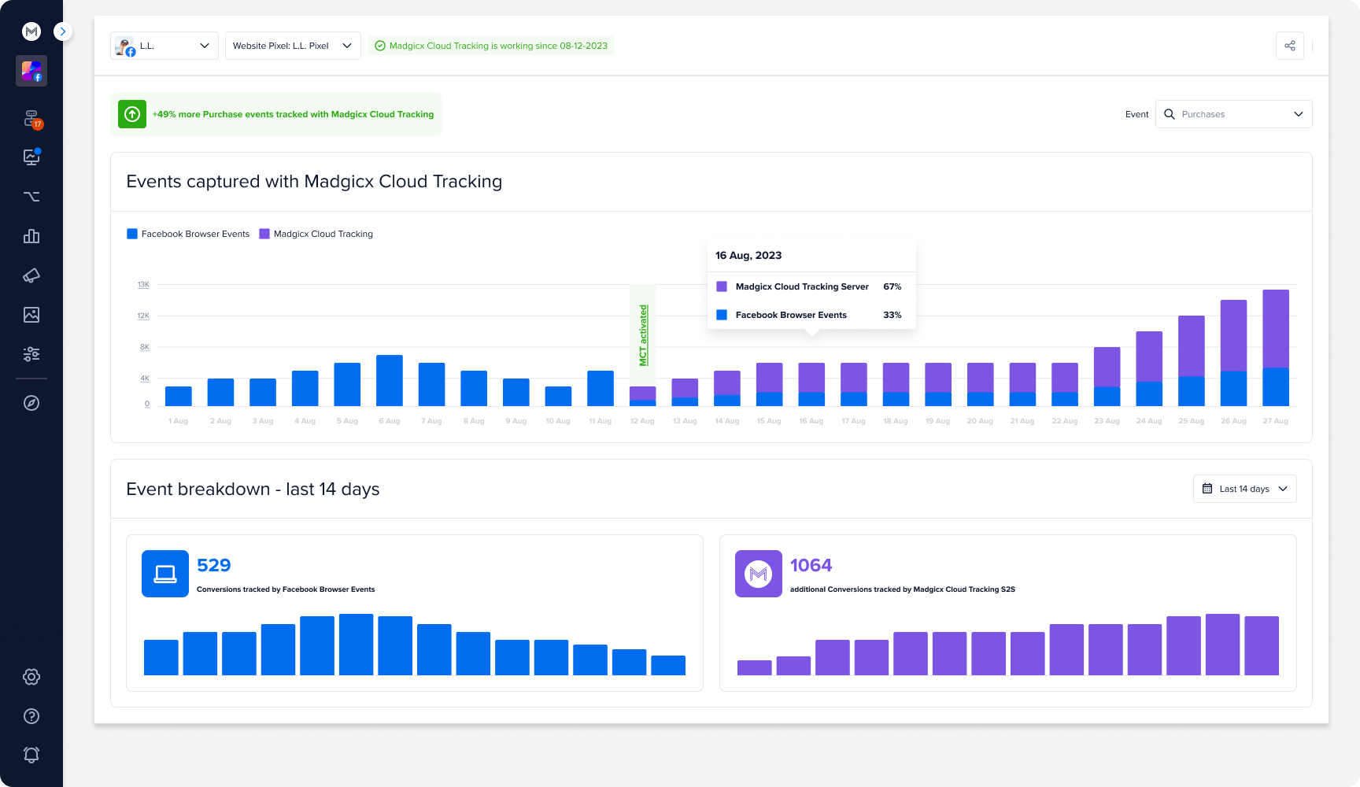
Task: Open the Last 14 days date selector
Action: [x=1244, y=489]
